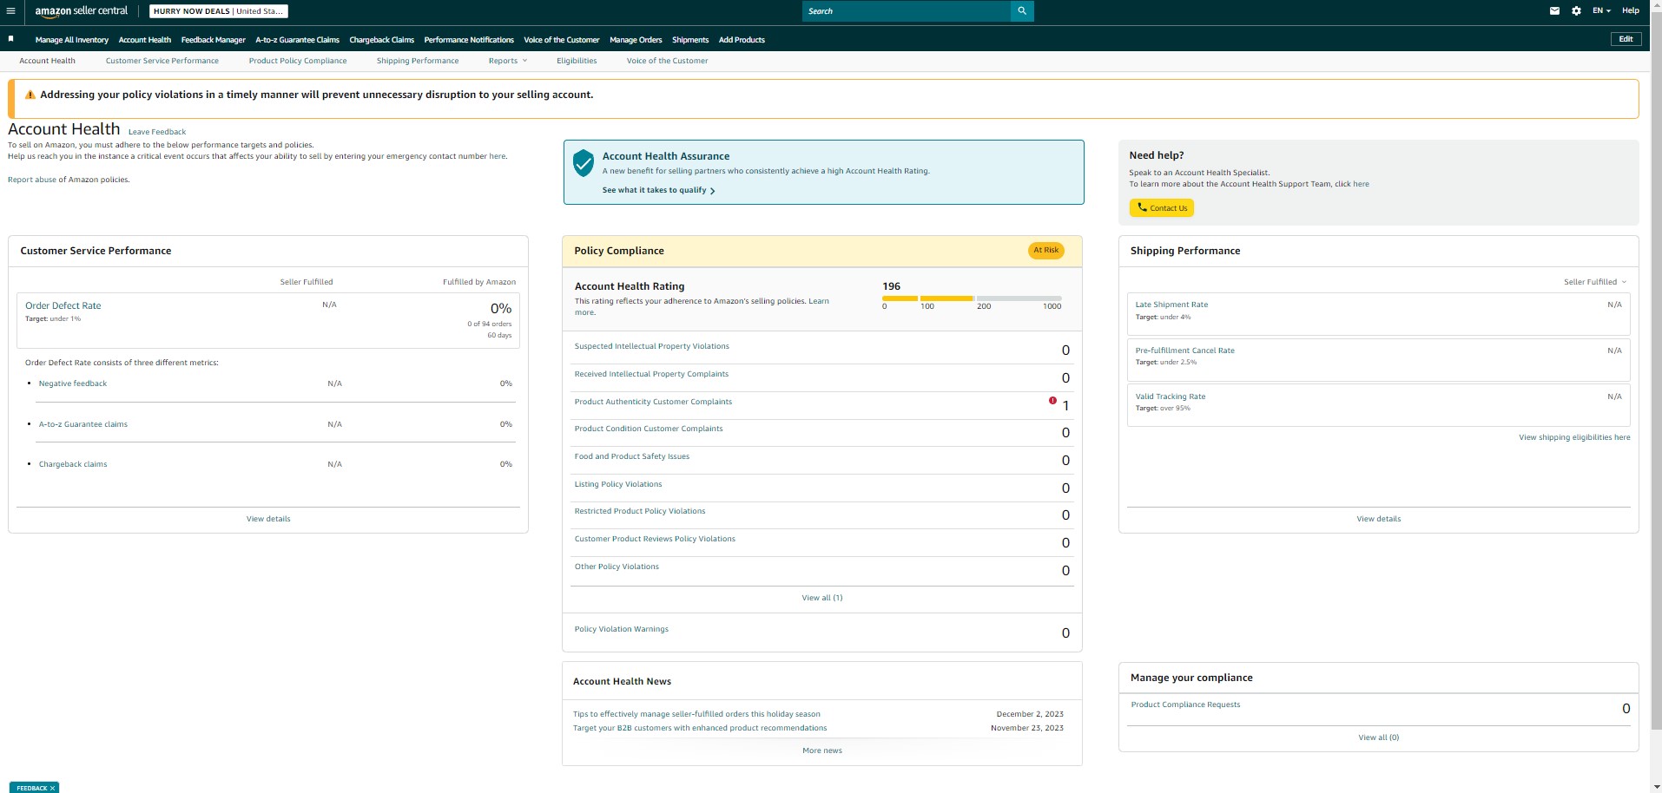The image size is (1662, 793).
Task: Switch to Voice of the Customer sub-tab
Action: coord(667,61)
